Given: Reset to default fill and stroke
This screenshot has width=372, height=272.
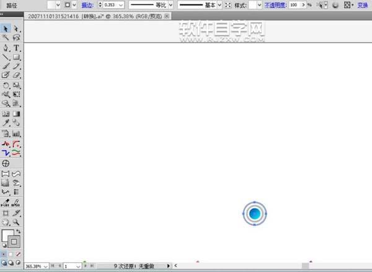Looking at the screenshot, I should pos(4,245).
